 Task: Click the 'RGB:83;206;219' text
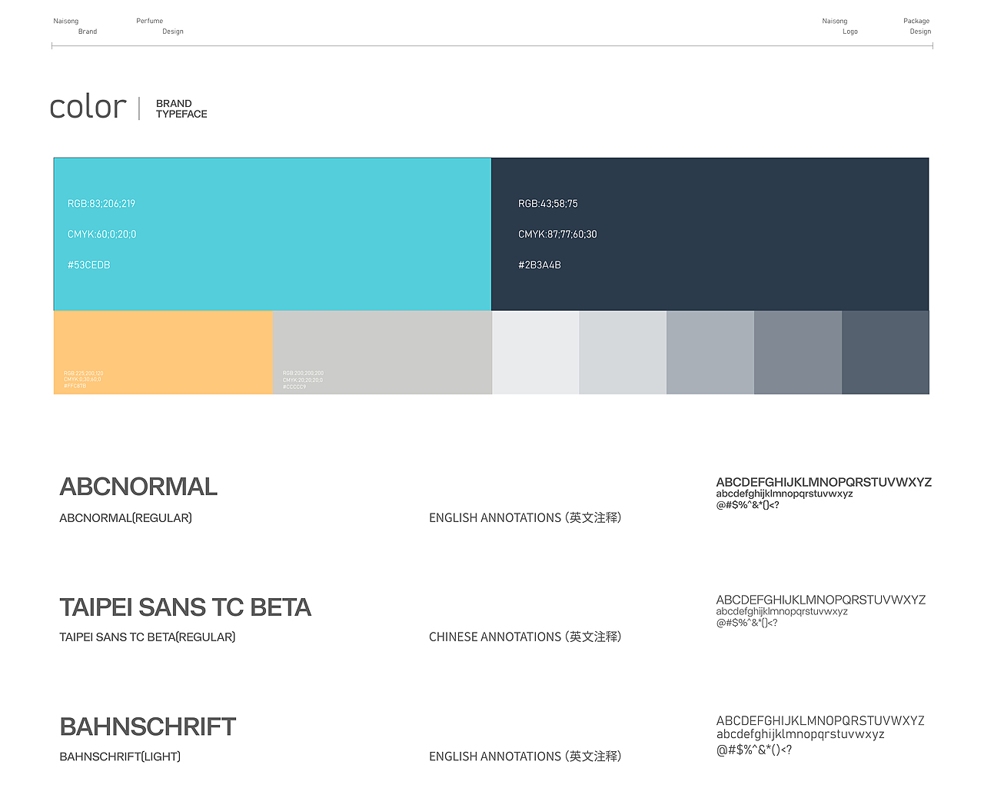[101, 204]
